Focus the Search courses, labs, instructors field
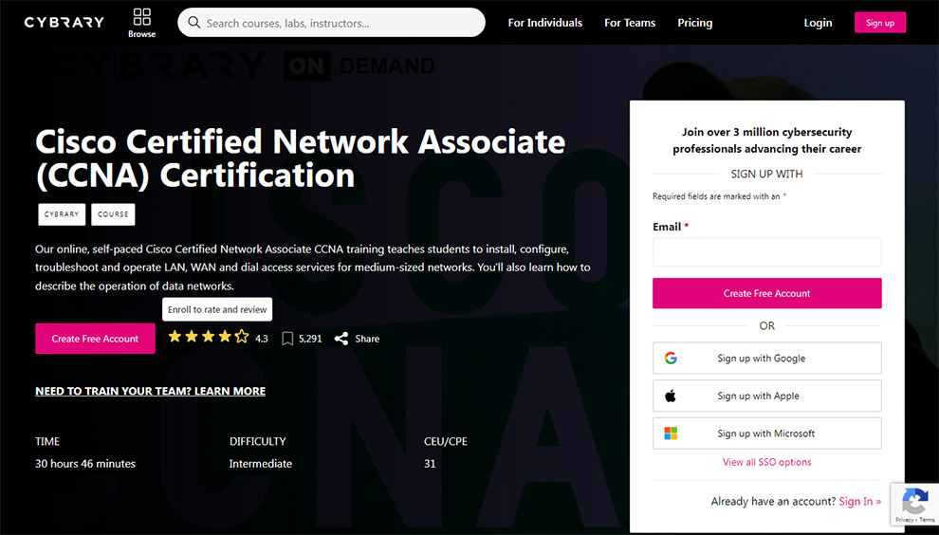Viewport: 939px width, 535px height. 331,23
